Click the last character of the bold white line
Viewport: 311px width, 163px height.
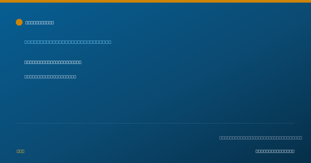pyautogui.click(x=80, y=62)
